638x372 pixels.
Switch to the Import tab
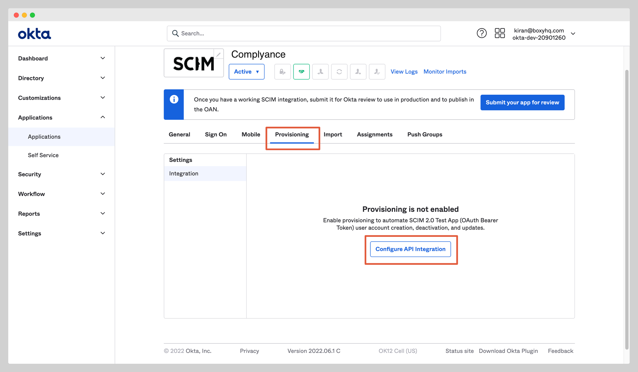click(x=333, y=135)
